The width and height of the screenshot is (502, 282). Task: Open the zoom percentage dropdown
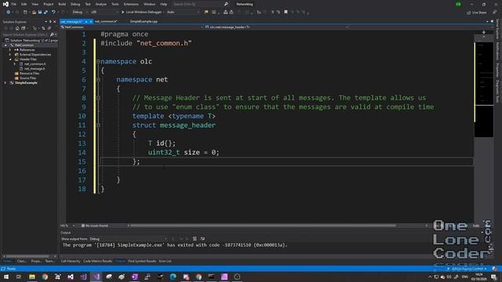pos(67,226)
